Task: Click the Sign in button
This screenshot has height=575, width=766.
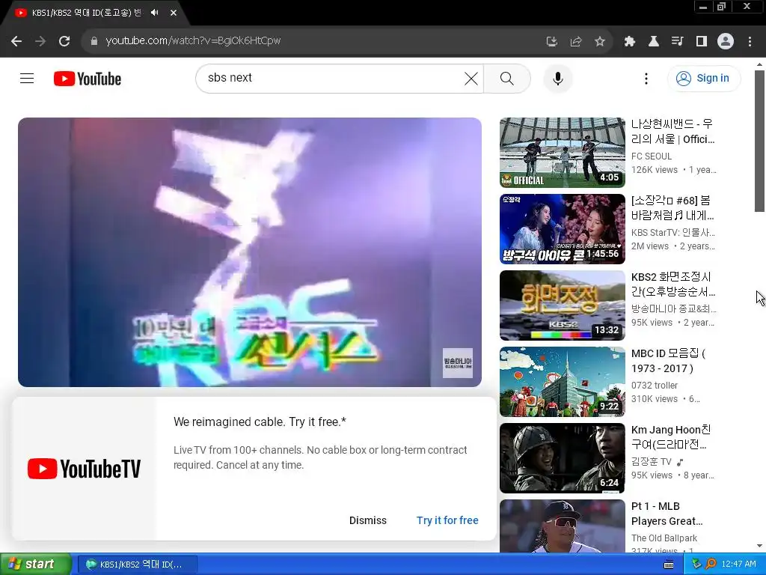Action: tap(704, 78)
